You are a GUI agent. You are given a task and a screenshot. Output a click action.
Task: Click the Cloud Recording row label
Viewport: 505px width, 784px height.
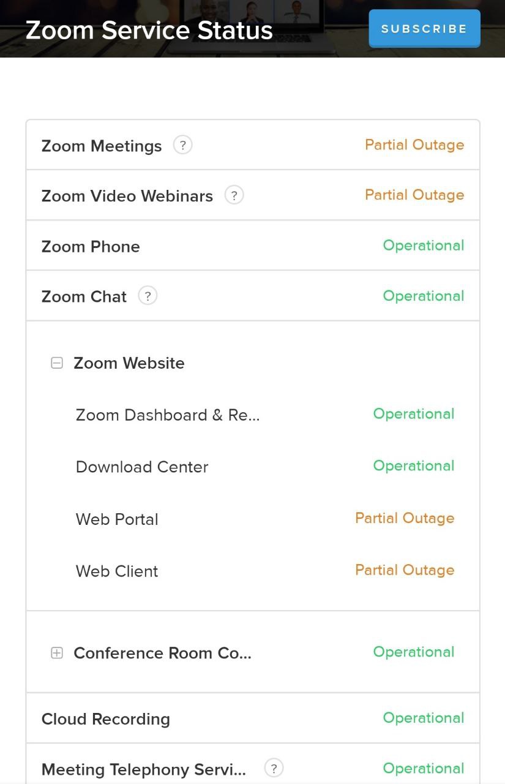coord(106,719)
